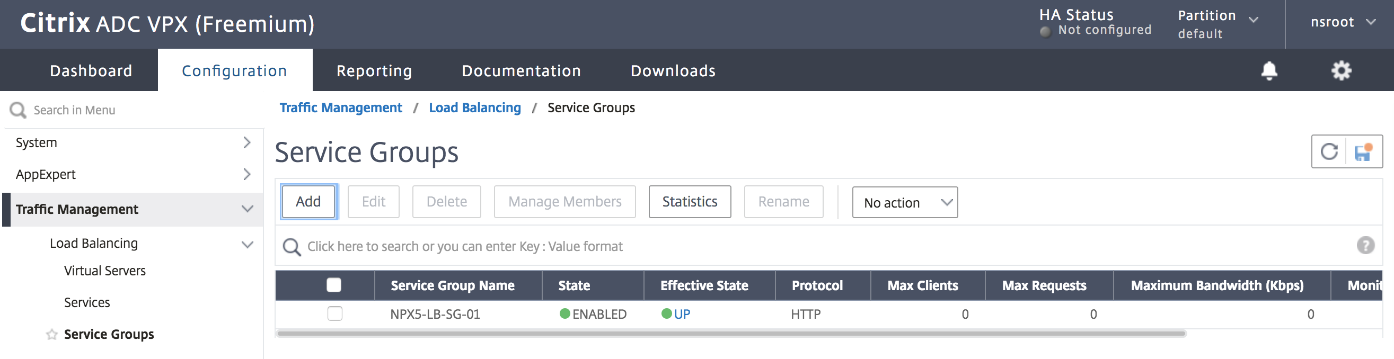Image resolution: width=1394 pixels, height=359 pixels.
Task: Check the NPX5-LB-SG-01 row checkbox
Action: 334,313
